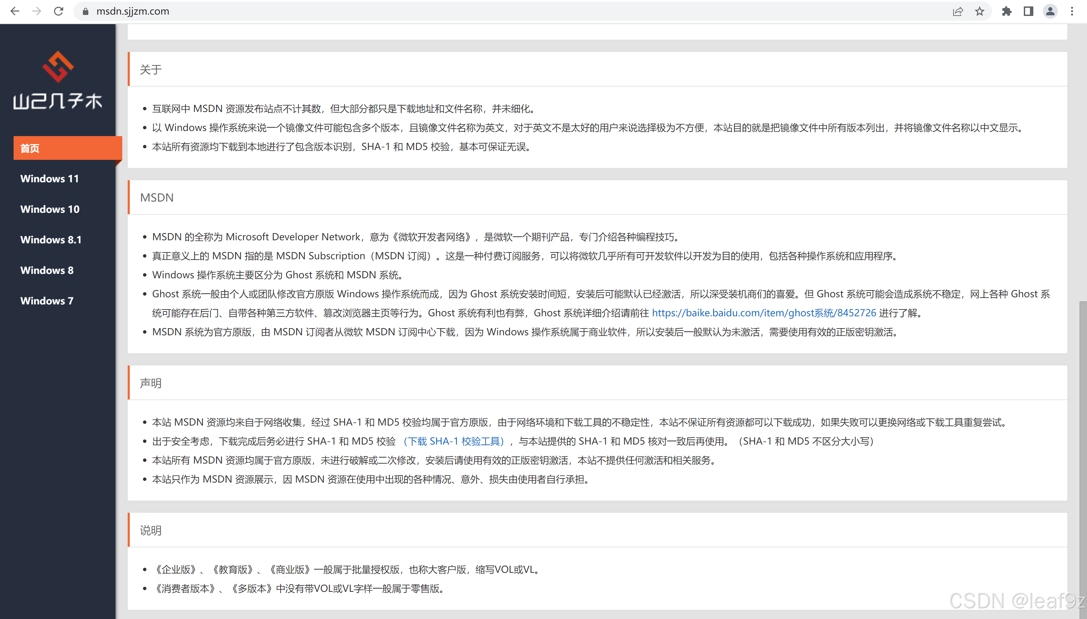1087x619 pixels.
Task: Click the orange site logo
Action: coord(58,67)
